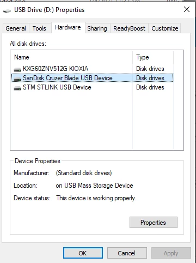Viewport: 196px width, 263px height.
Task: Close the USB Drive Properties dialog
Action: (x=187, y=9)
